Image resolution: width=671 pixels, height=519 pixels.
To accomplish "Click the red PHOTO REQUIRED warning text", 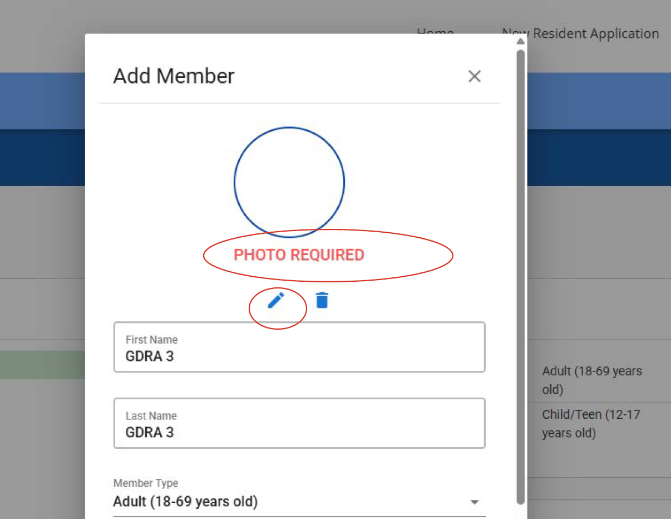I will tap(299, 255).
